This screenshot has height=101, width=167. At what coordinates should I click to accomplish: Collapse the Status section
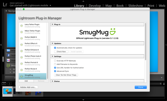pyautogui.click(x=52, y=81)
